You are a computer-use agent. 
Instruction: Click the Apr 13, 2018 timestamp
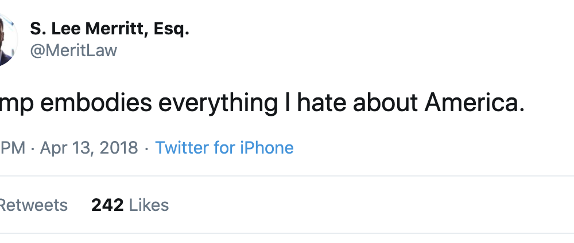click(x=89, y=148)
